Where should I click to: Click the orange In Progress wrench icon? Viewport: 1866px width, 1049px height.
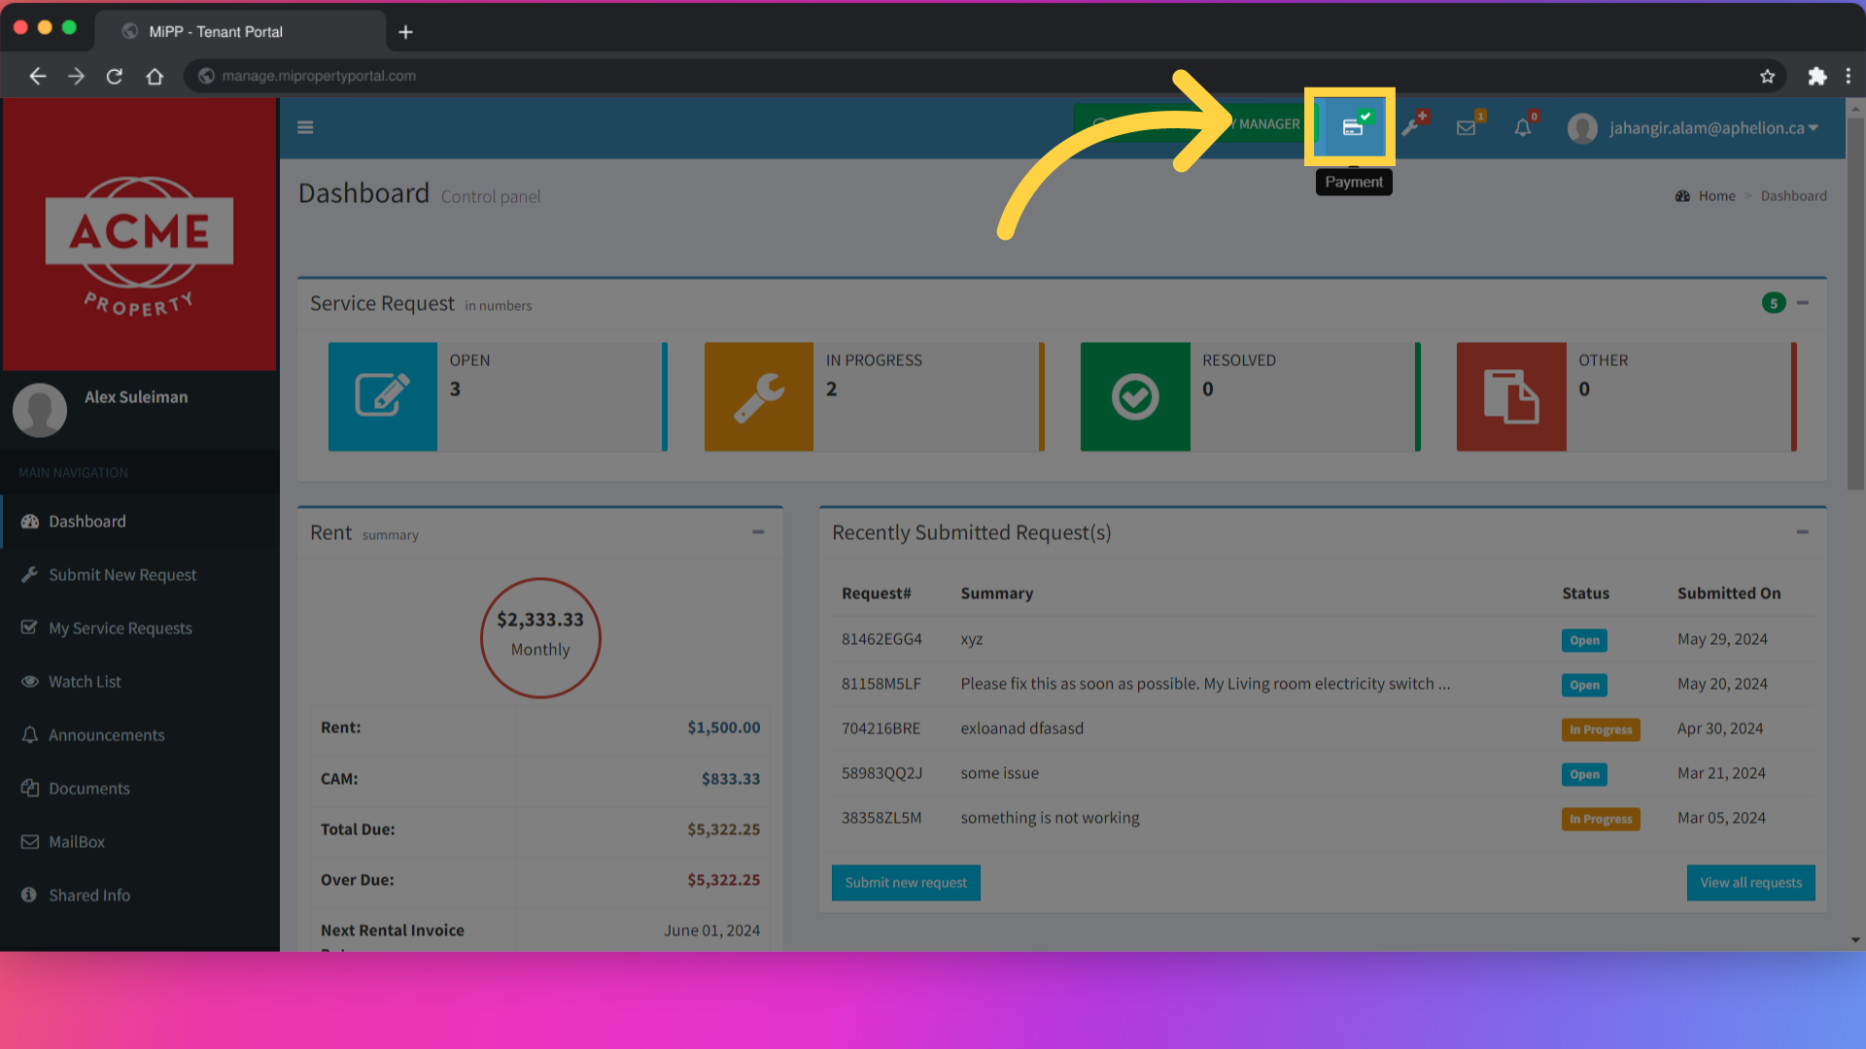[758, 396]
